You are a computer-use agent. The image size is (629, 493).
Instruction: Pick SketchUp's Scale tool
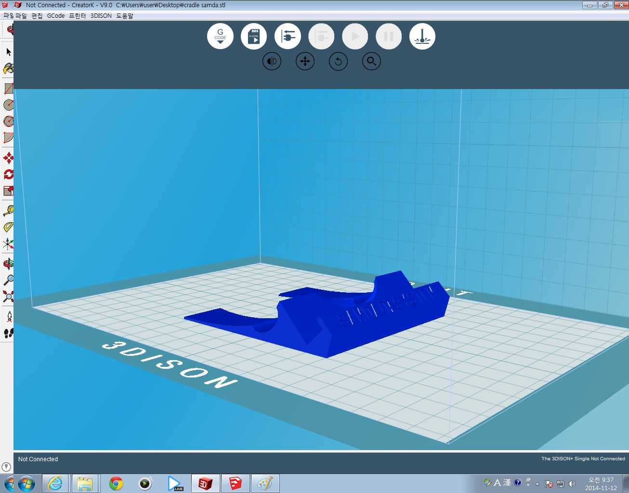click(x=9, y=191)
